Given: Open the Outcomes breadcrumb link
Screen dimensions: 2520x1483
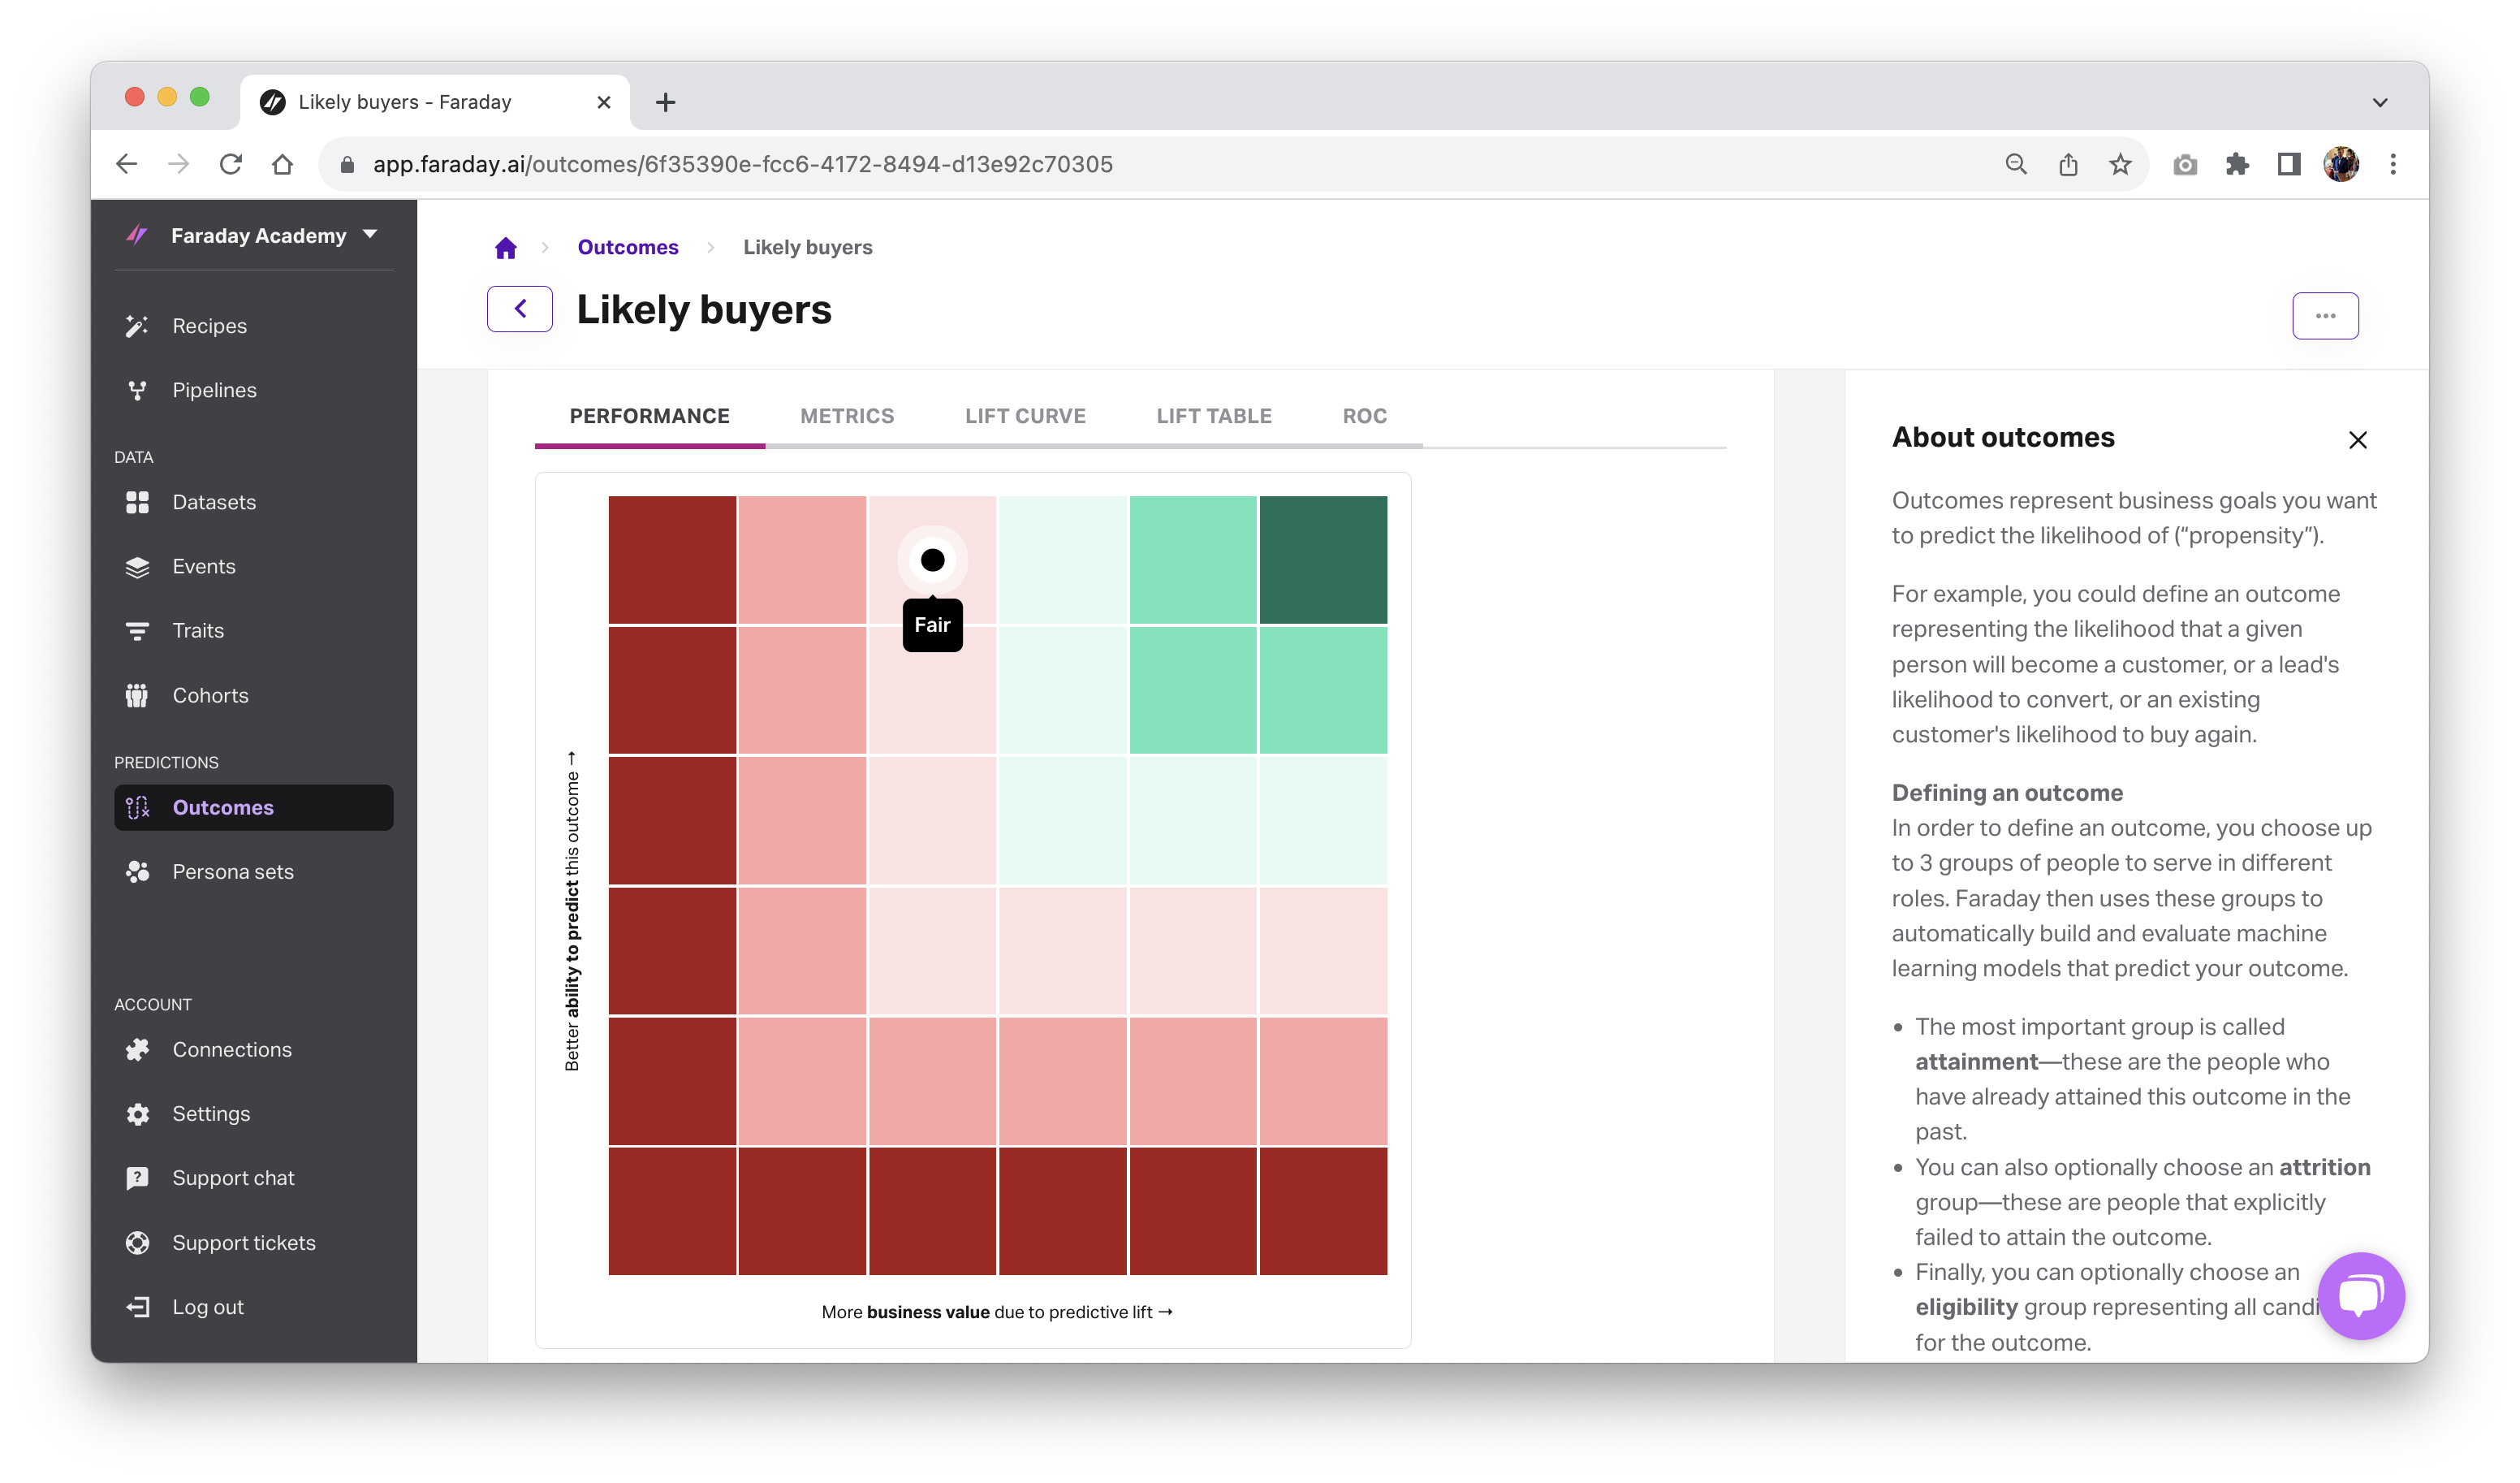Looking at the screenshot, I should [x=628, y=247].
